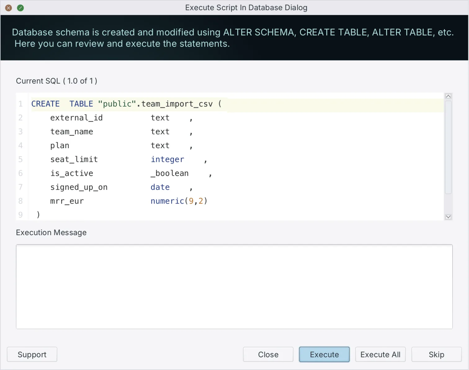Click the integer data type

[x=167, y=159]
